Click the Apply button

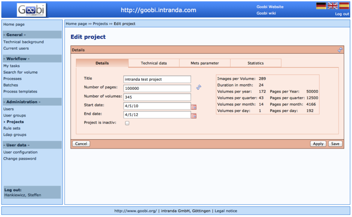pos(318,144)
